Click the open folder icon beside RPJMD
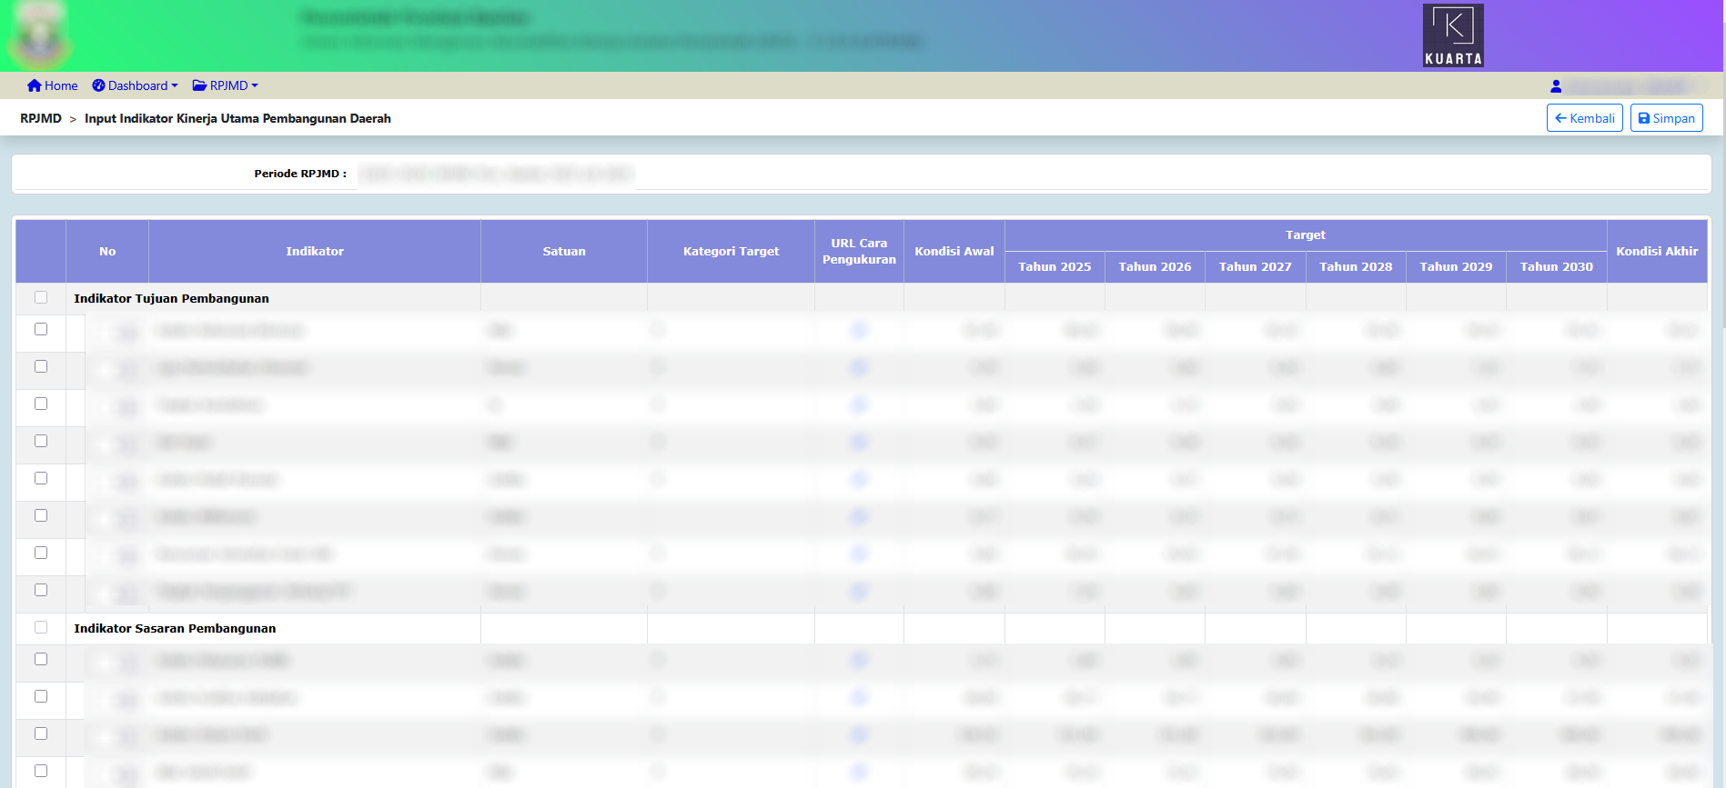The height and width of the screenshot is (788, 1726). [199, 85]
